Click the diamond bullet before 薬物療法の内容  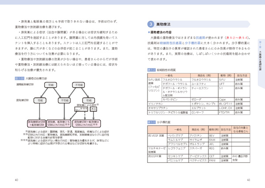click(149, 33)
